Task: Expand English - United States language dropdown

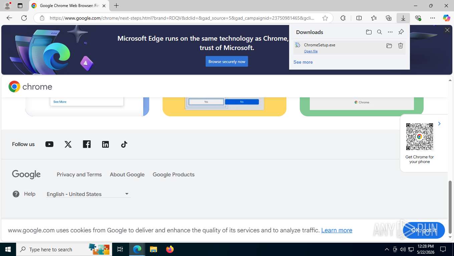Action: (88, 194)
